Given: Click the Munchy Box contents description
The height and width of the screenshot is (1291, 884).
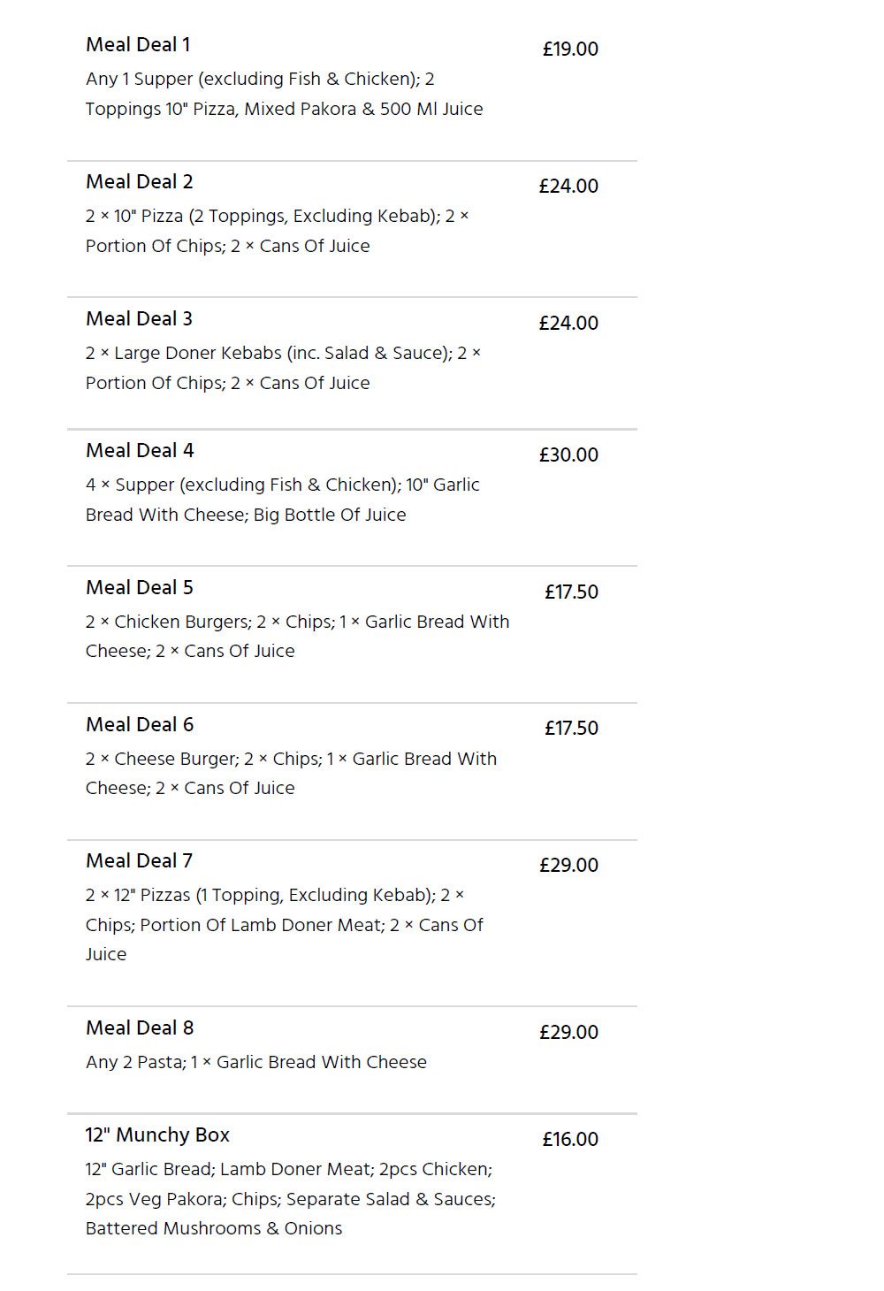Looking at the screenshot, I should pos(291,1199).
